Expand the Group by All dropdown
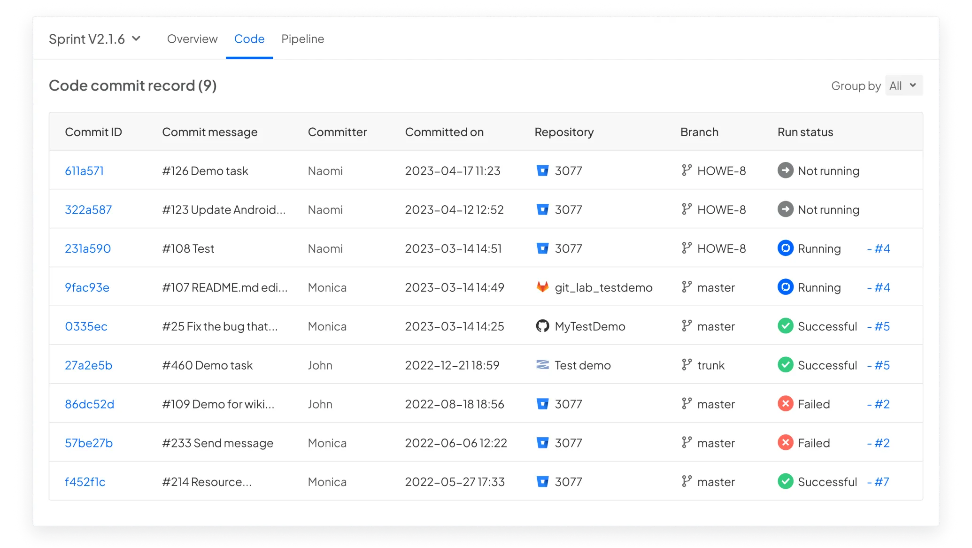 [903, 85]
